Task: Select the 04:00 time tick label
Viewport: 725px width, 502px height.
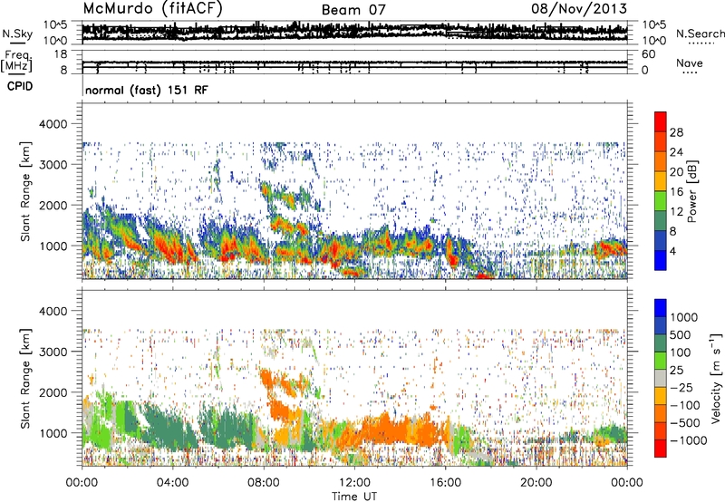Action: [x=172, y=483]
